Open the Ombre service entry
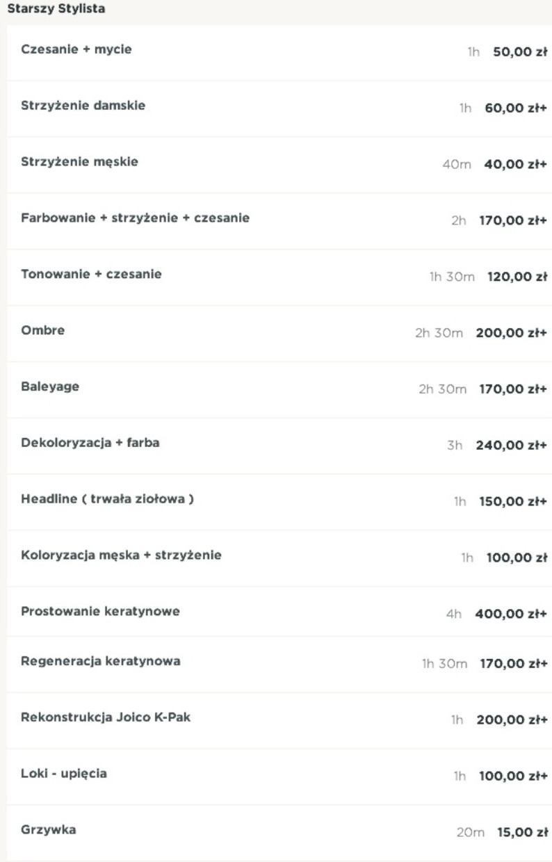 pos(43,330)
